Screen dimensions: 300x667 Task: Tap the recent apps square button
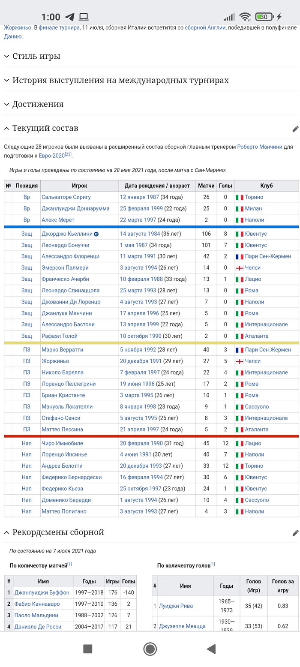tap(88, 649)
